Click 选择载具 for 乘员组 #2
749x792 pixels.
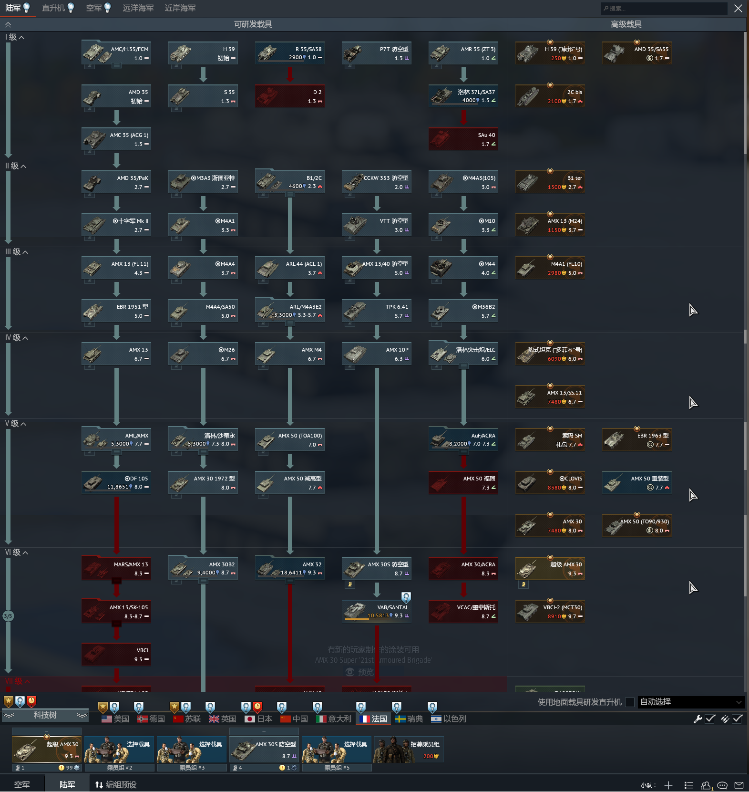119,750
